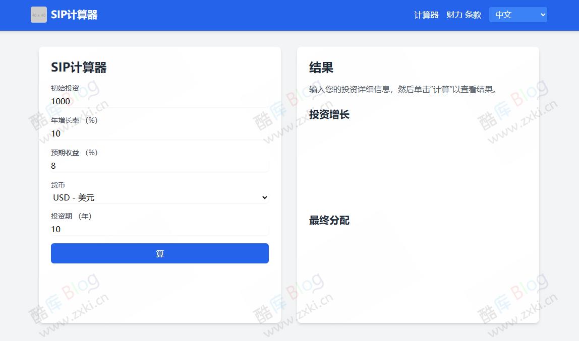The image size is (579, 341).
Task: Click the 初始投资 field label
Action: click(x=65, y=88)
